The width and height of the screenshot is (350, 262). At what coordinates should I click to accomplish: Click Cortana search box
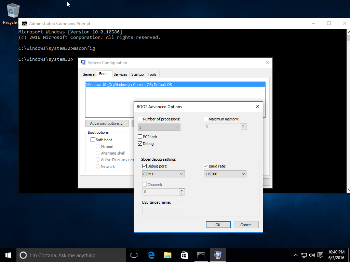point(71,255)
